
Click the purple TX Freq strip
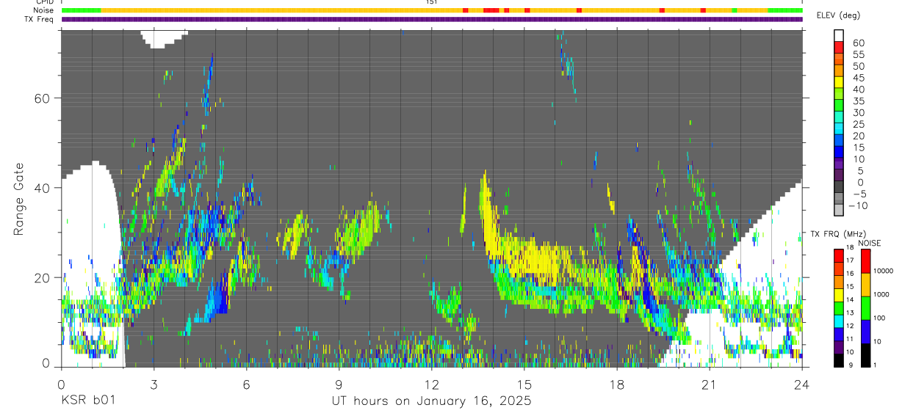click(x=432, y=19)
